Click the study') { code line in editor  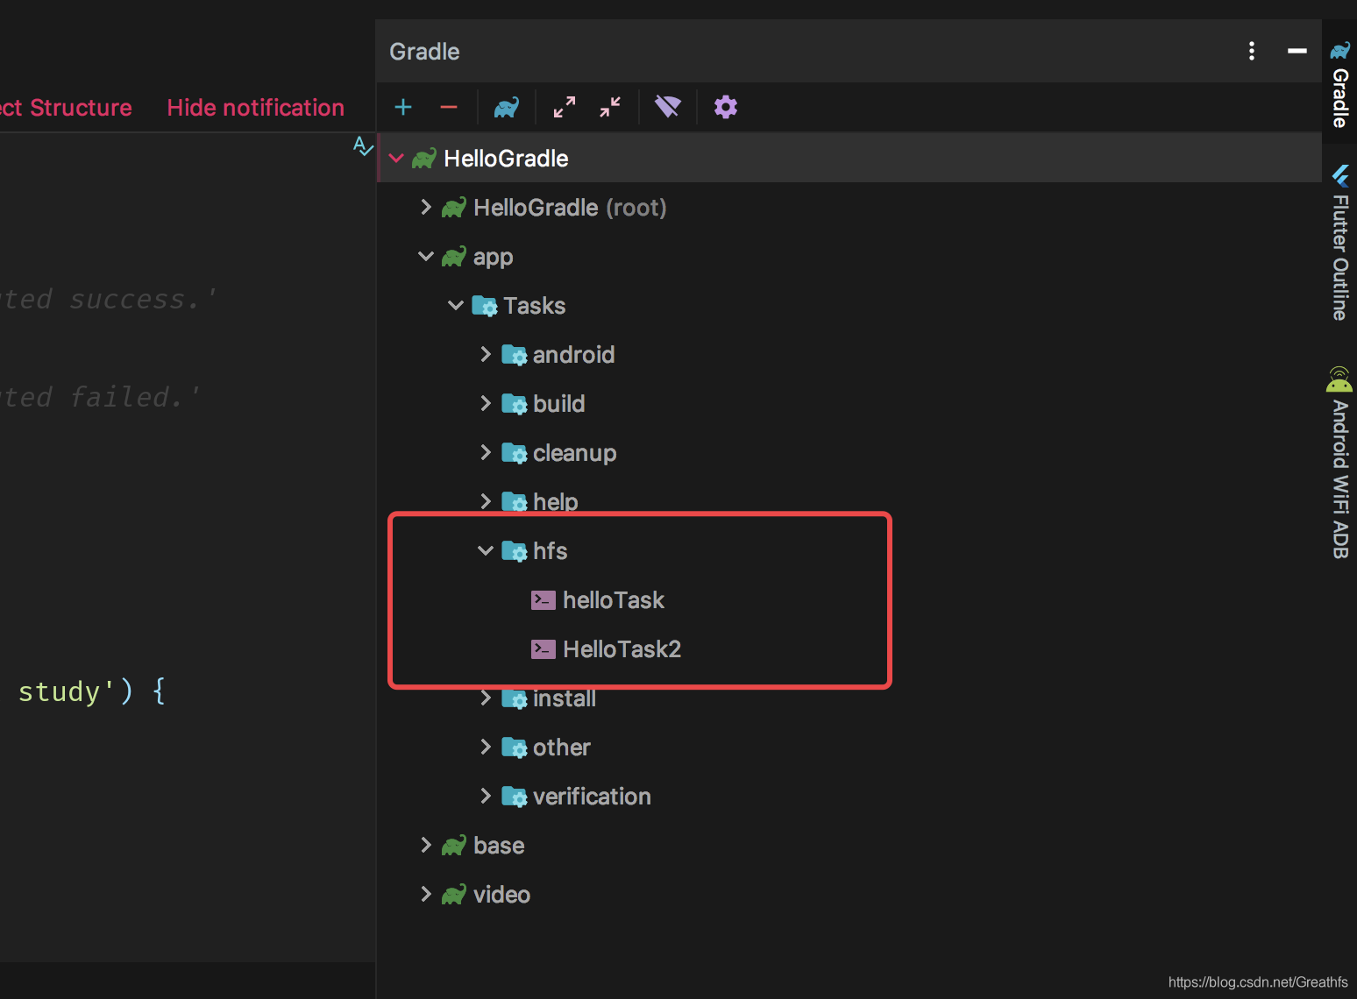(x=92, y=691)
